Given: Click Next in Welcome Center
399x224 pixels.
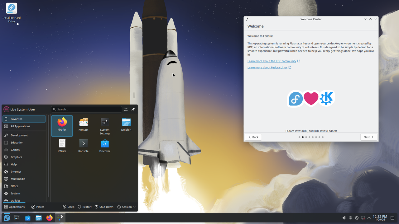Looking at the screenshot, I should [x=368, y=137].
